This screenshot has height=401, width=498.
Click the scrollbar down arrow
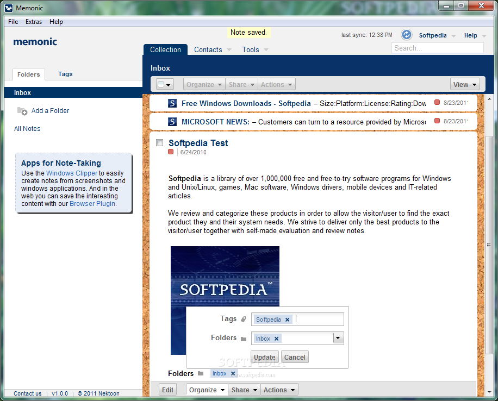(489, 392)
